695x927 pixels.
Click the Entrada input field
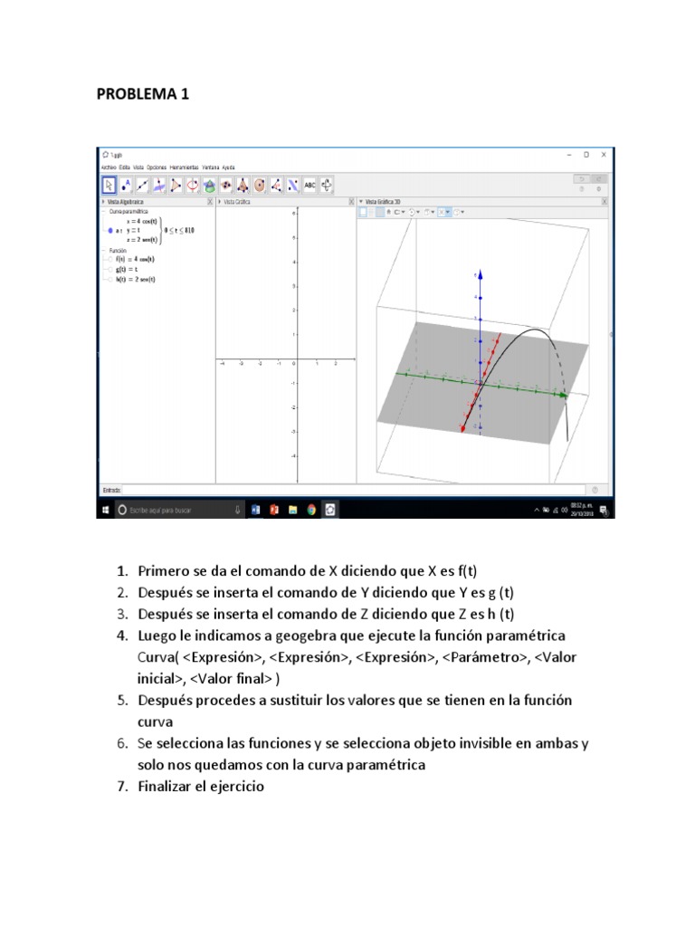click(354, 490)
